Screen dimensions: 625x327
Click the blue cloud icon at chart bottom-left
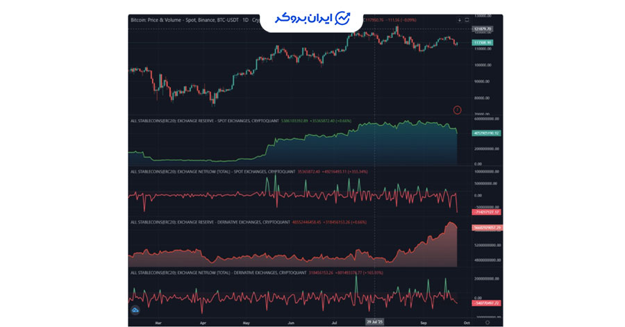tap(135, 310)
